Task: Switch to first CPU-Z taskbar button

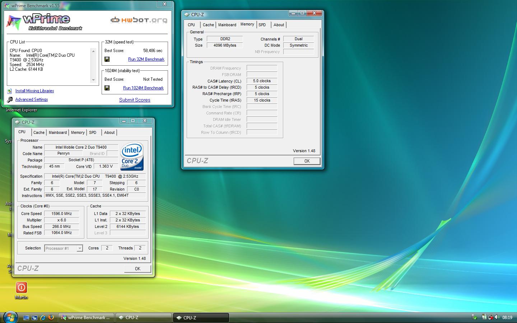Action: 144,318
